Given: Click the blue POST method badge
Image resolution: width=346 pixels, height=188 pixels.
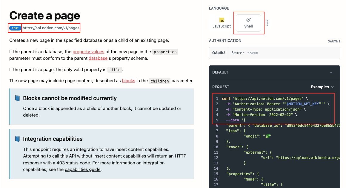Looking at the screenshot, I should (x=15, y=28).
